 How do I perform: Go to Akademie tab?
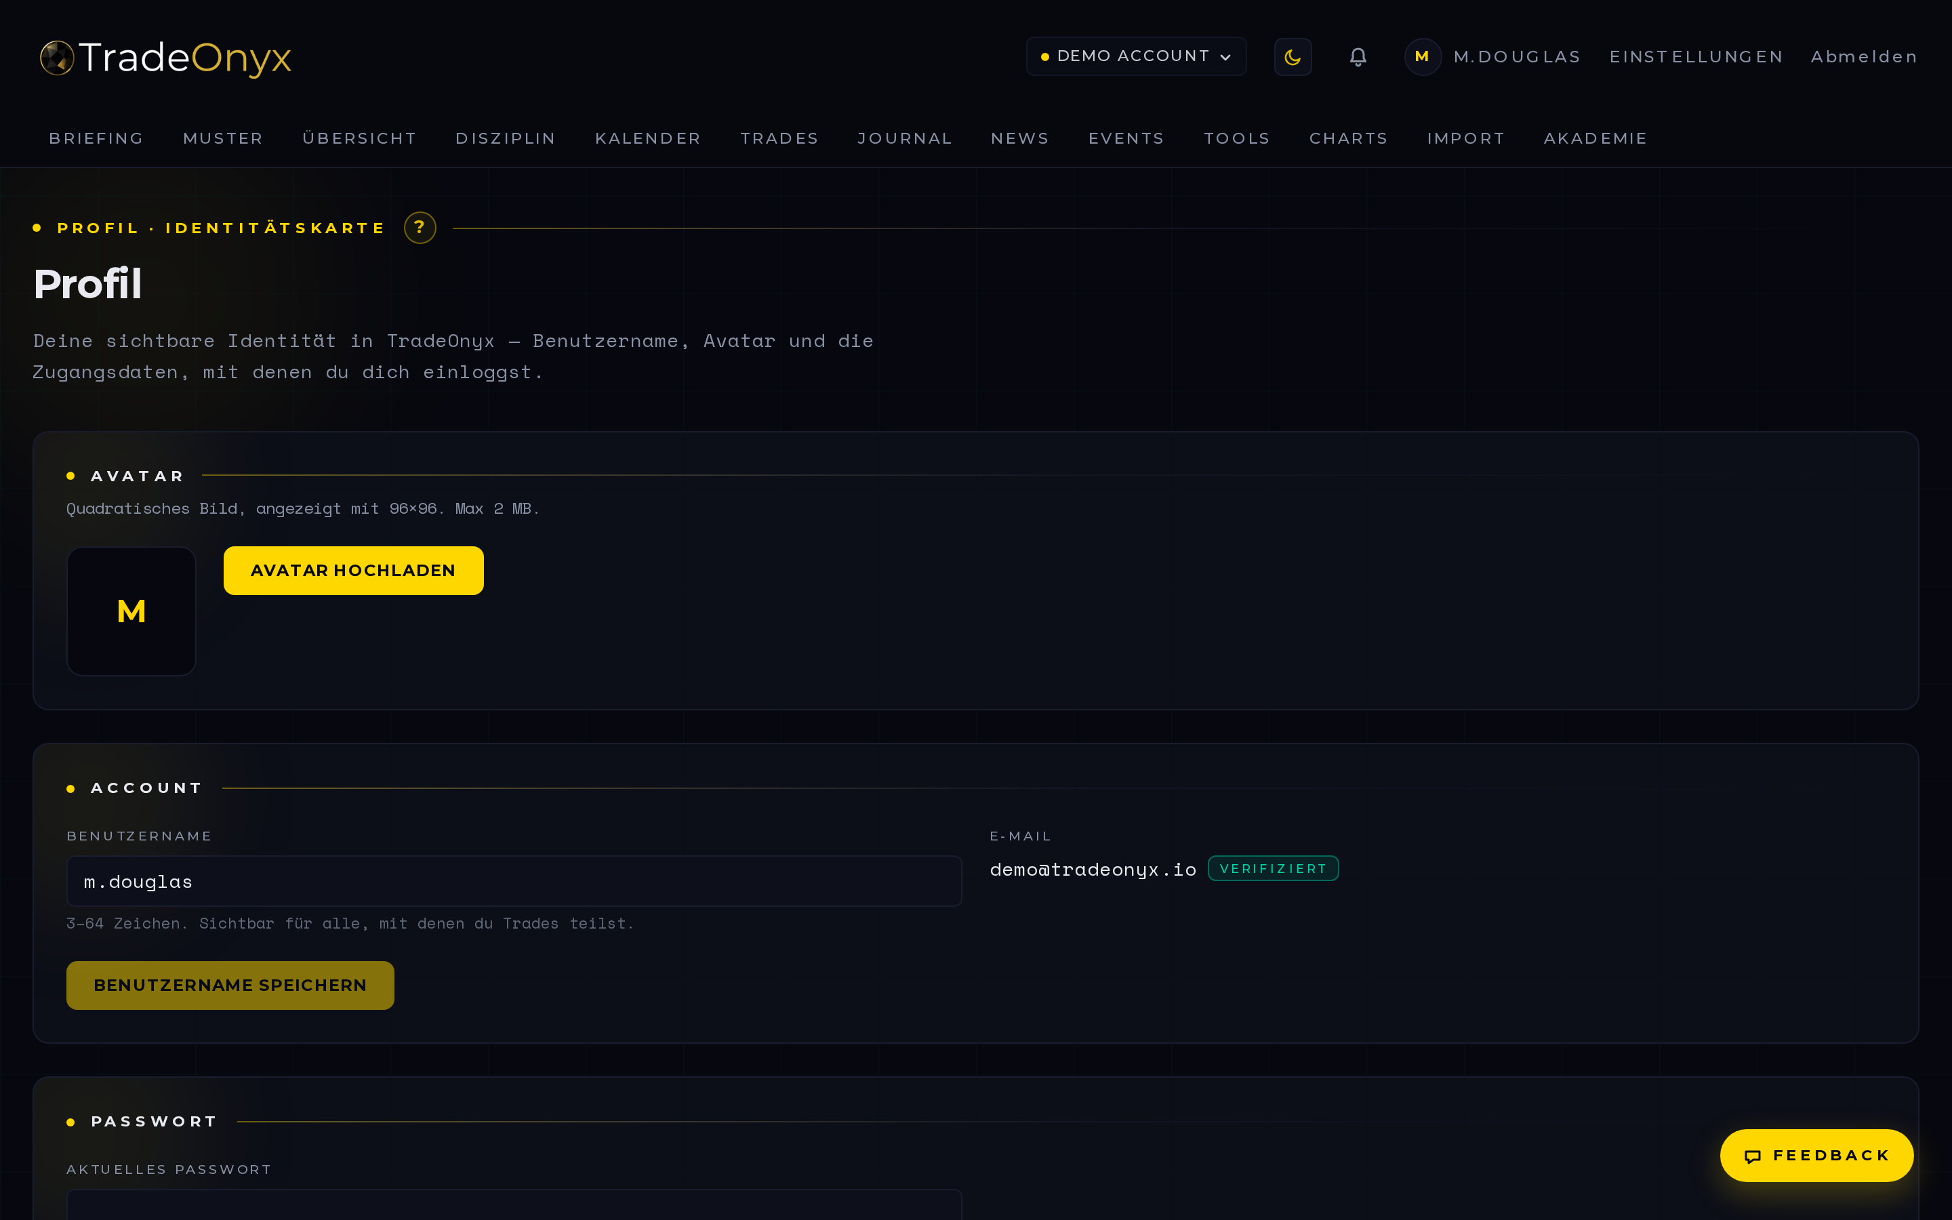tap(1595, 139)
